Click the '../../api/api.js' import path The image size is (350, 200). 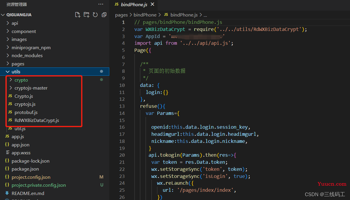205,43
